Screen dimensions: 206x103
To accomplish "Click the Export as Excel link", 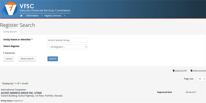I will (199, 70).
